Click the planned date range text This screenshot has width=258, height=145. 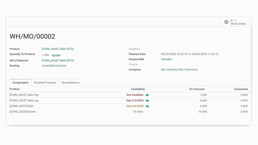click(189, 54)
